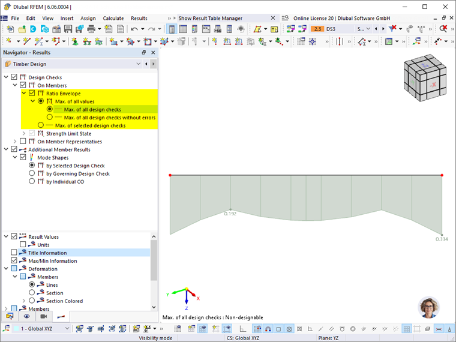Image resolution: width=456 pixels, height=342 pixels.
Task: Open the Navigator Display tab eye icon
Action: [x=27, y=316]
